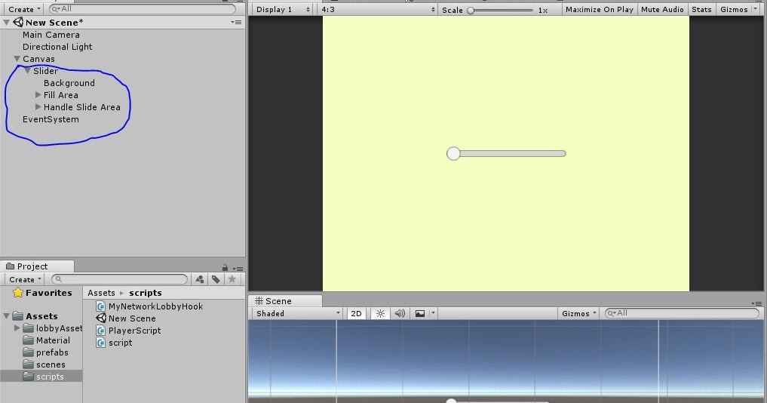
Task: Open the Shaded draw mode dropdown
Action: coord(297,313)
